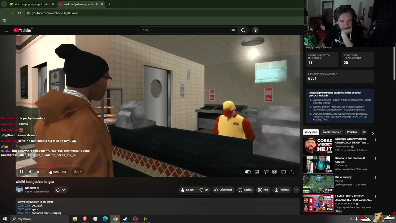The image size is (396, 223).
Task: Open 'LAMINE, CO TY ROBISZ?' video title
Action: click(x=353, y=198)
